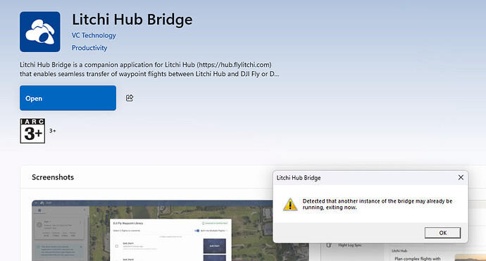
Task: Click the Litchi Hub Bridge app logo
Action: point(40,32)
